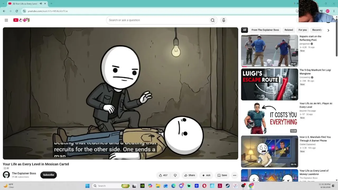Viewport: 338px width, 190px height.
Task: Like the video with thumbs up
Action: coord(163,175)
